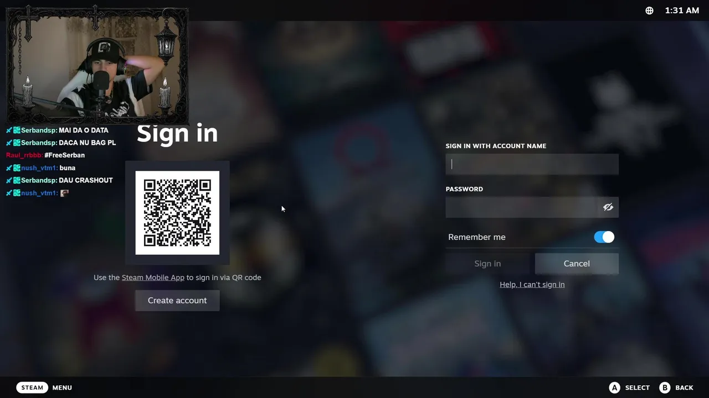Click the "Sign in" heading text
This screenshot has height=398, width=709.
[177, 133]
